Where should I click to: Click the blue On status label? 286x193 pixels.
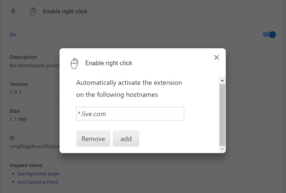click(13, 35)
